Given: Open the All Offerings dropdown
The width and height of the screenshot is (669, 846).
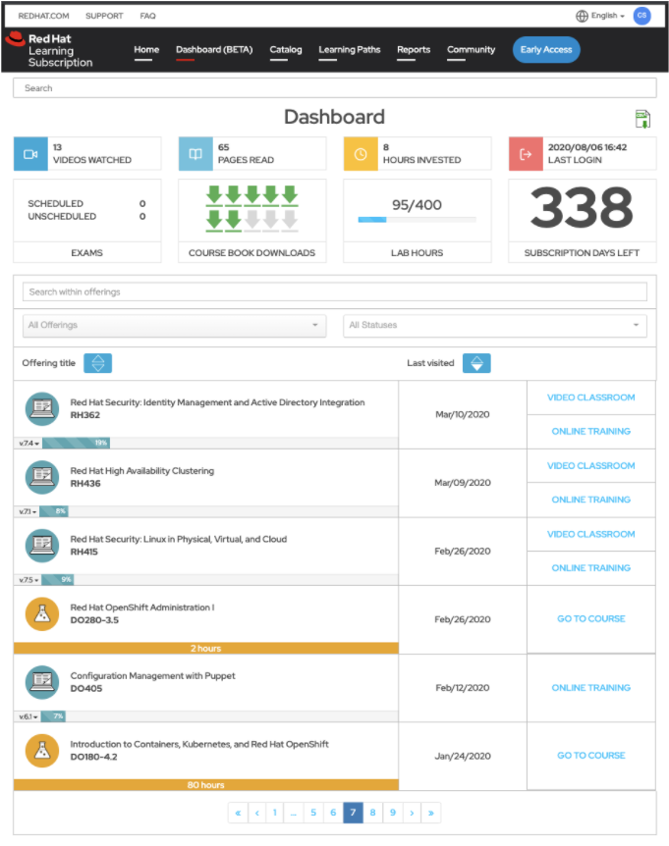Looking at the screenshot, I should pyautogui.click(x=174, y=325).
